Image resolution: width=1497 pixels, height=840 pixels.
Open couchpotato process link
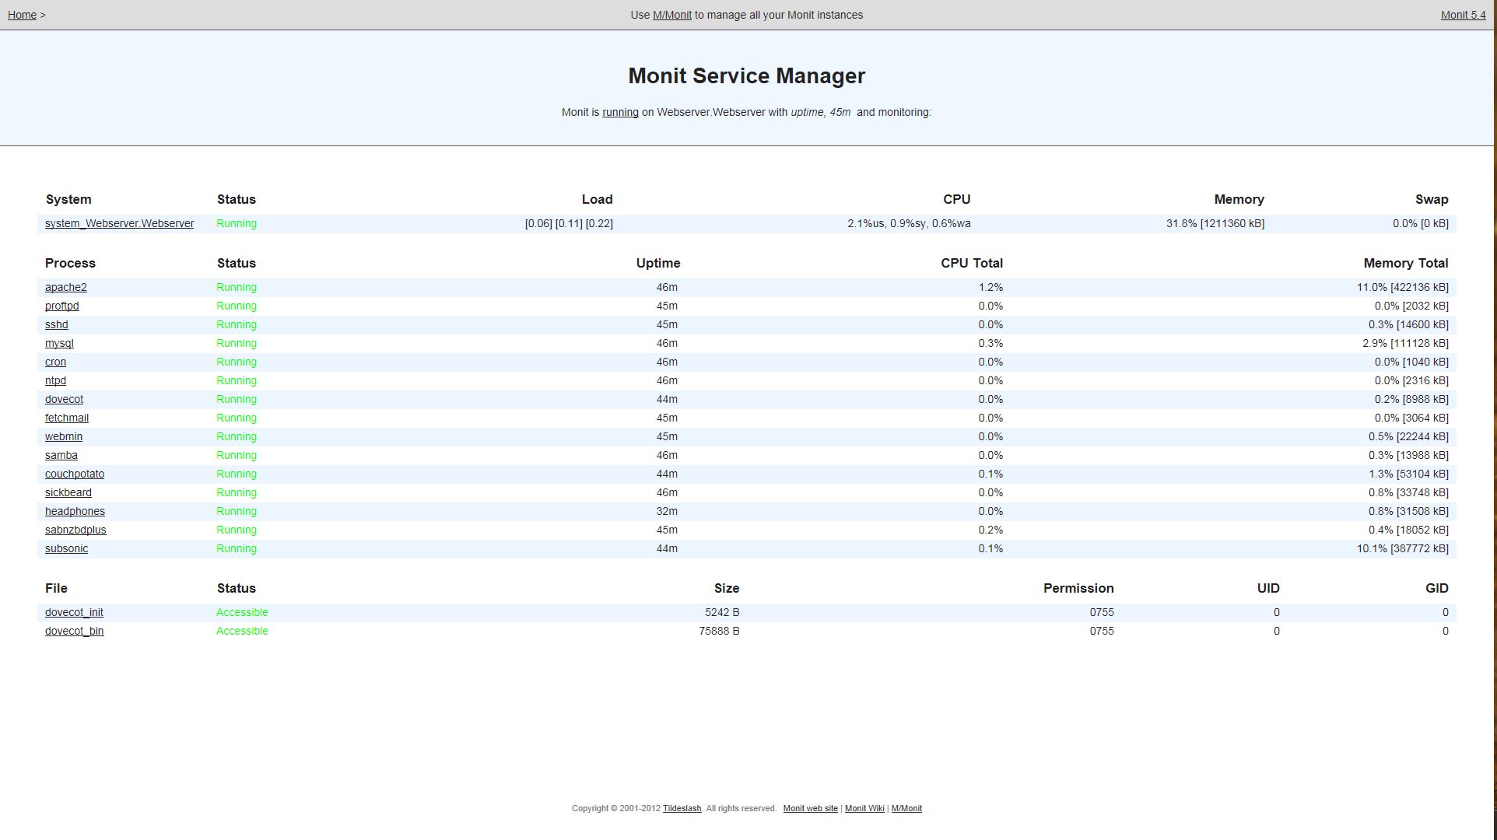pos(74,474)
